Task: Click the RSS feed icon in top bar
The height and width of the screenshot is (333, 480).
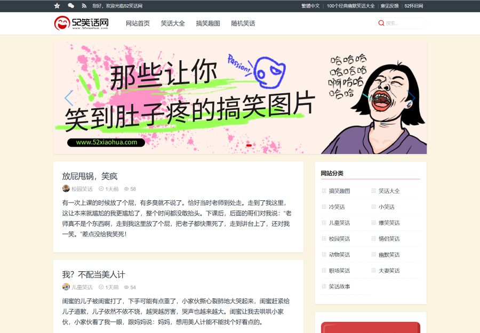Action: (x=84, y=6)
